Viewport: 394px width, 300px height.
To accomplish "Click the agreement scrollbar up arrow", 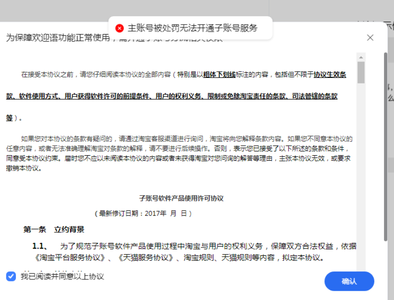I will [361, 57].
